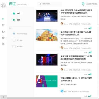Click the horizontal scrollbar at the bottom

pos(44,98)
